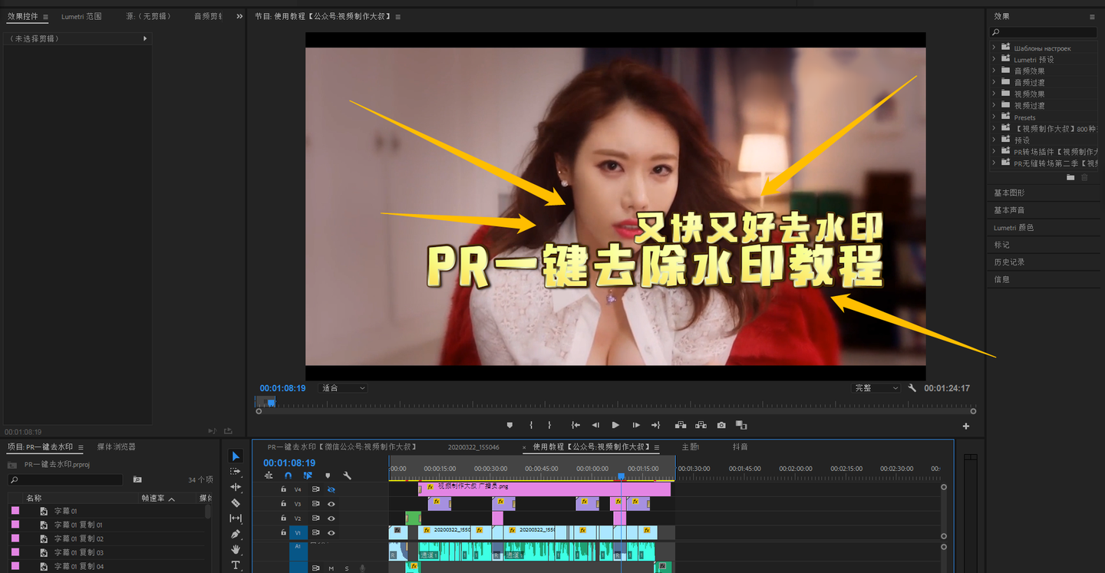Open the 历史记录 panel
The height and width of the screenshot is (573, 1105).
(1009, 262)
